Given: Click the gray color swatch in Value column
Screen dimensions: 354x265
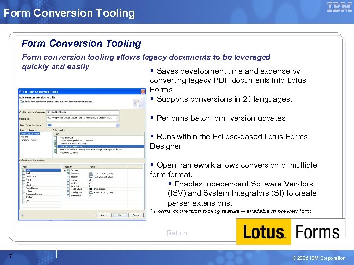Looking at the screenshot, I should click(x=91, y=174).
